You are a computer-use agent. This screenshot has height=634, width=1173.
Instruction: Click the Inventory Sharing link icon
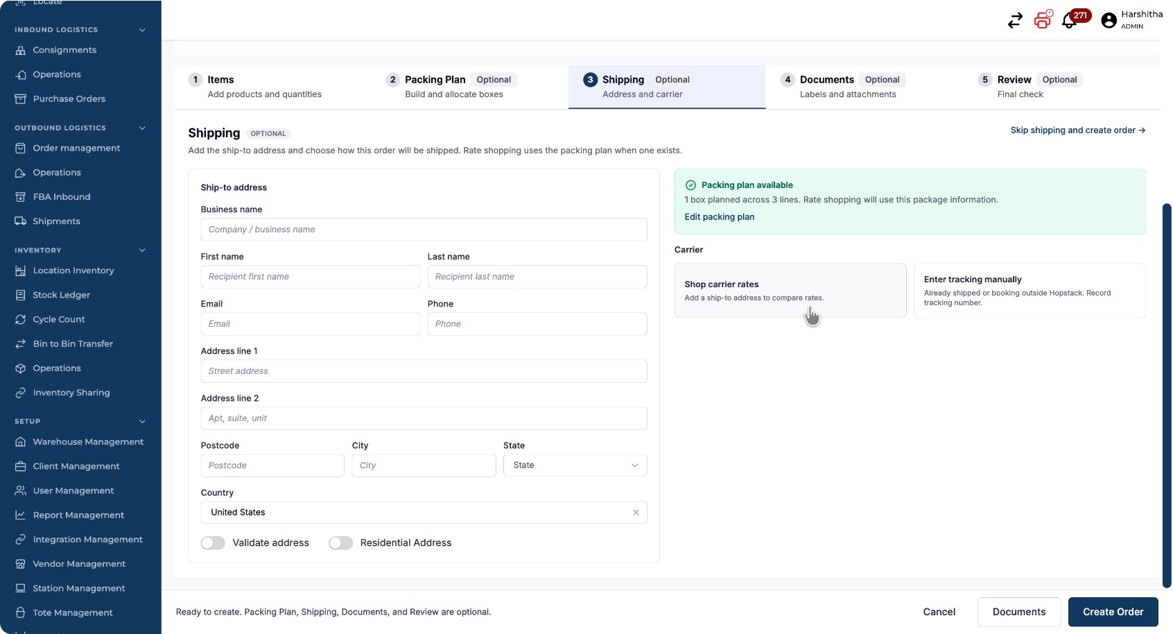pos(21,393)
